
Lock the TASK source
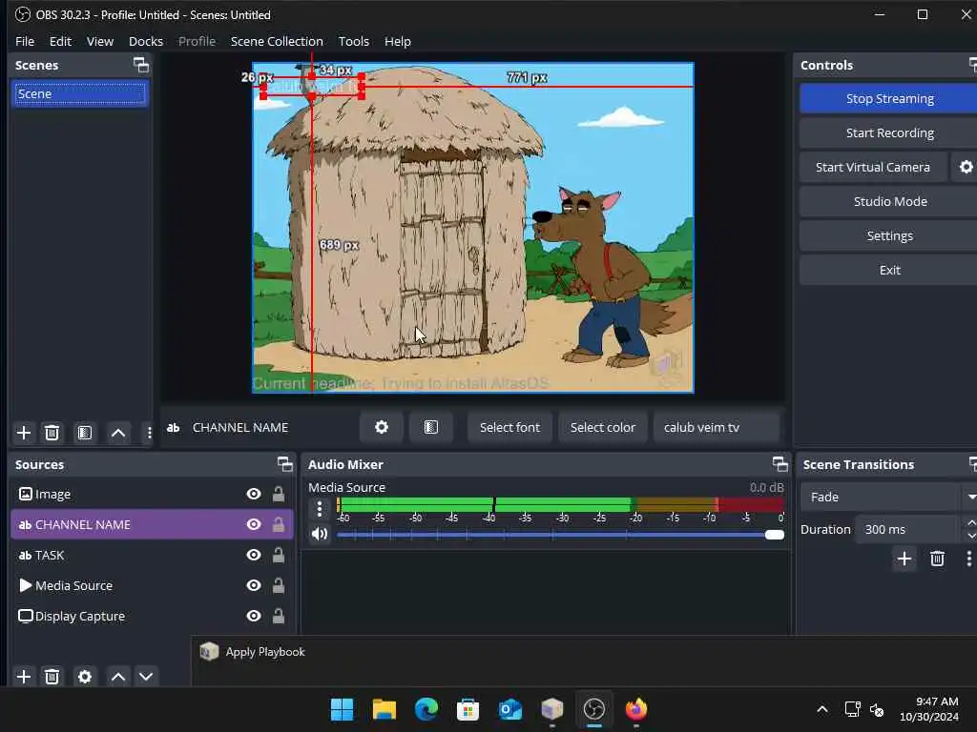tap(279, 556)
